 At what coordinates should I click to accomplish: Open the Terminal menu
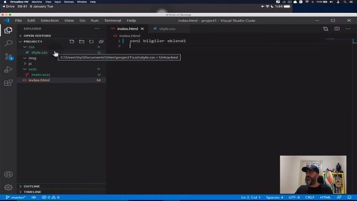click(x=113, y=21)
